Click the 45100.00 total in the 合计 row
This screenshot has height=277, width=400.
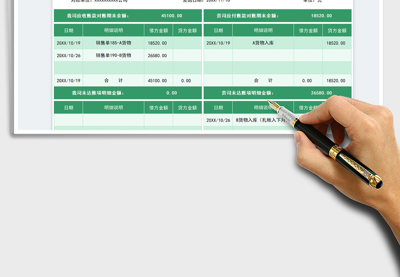pyautogui.click(x=157, y=81)
